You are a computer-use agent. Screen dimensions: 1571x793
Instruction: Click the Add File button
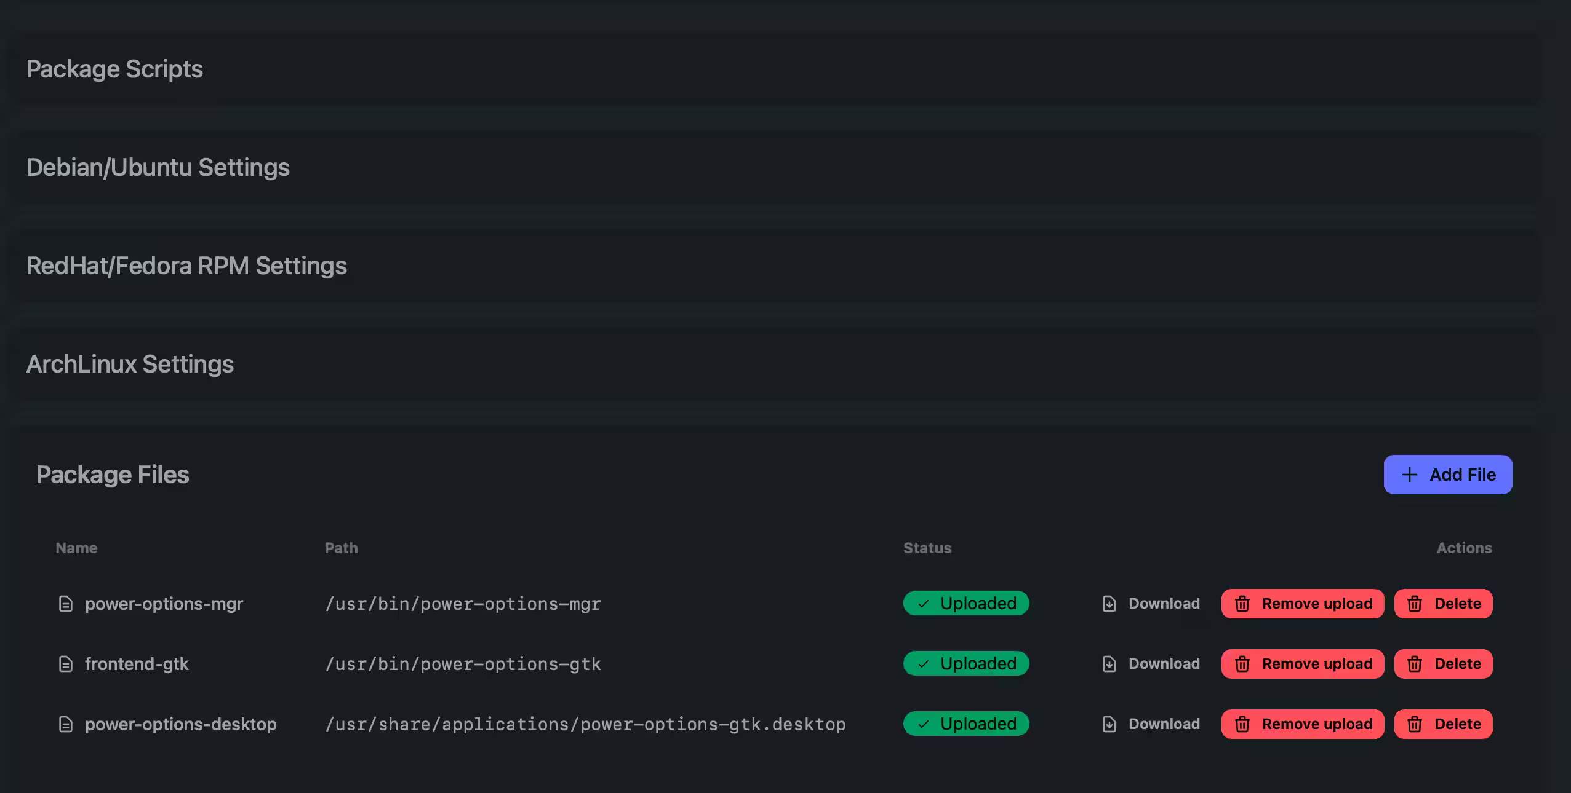[x=1447, y=475]
